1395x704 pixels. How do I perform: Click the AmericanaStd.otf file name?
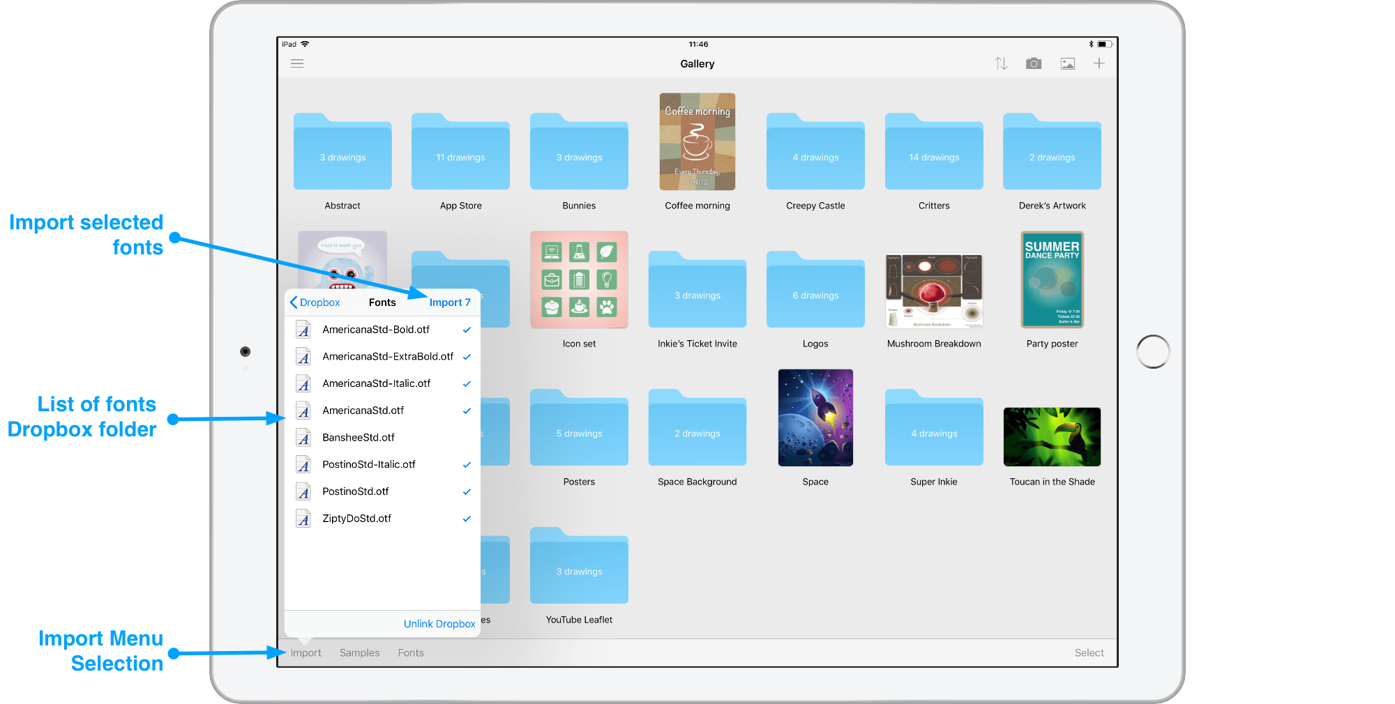pyautogui.click(x=363, y=411)
